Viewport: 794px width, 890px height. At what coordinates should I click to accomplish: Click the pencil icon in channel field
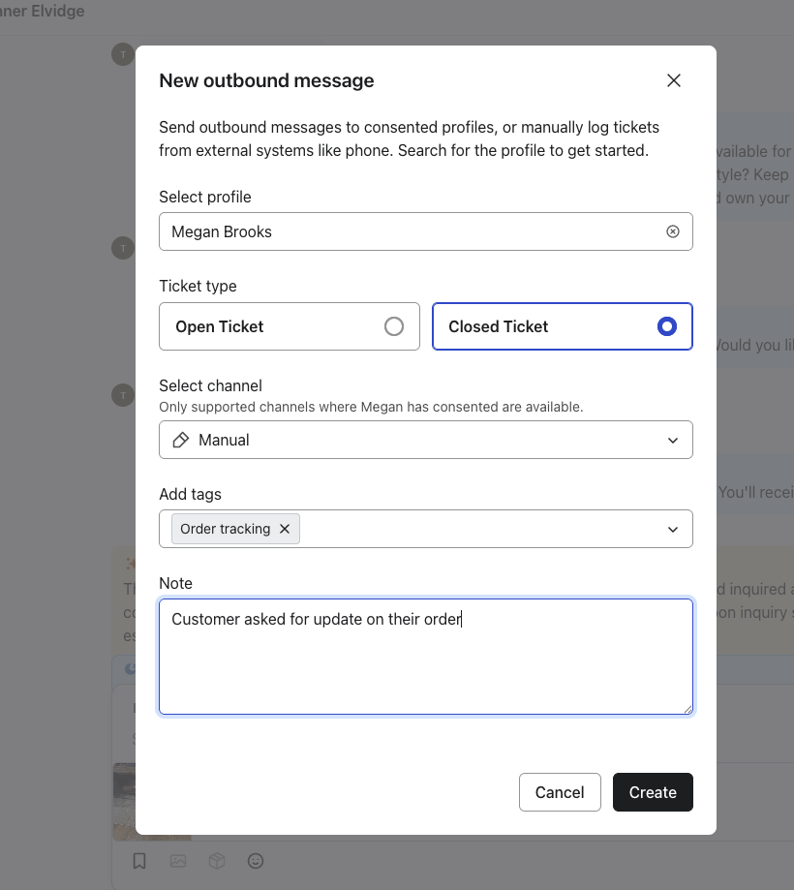coord(180,440)
